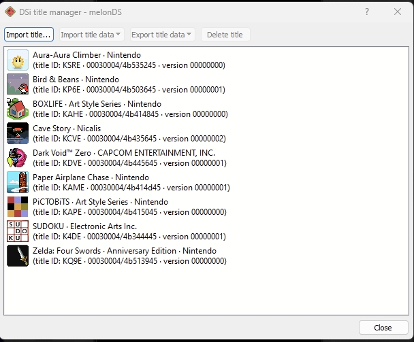Viewport: 414px width, 342px height.
Task: Select the SUDOKU · Electronic Arts Inc. entry
Action: point(84,226)
